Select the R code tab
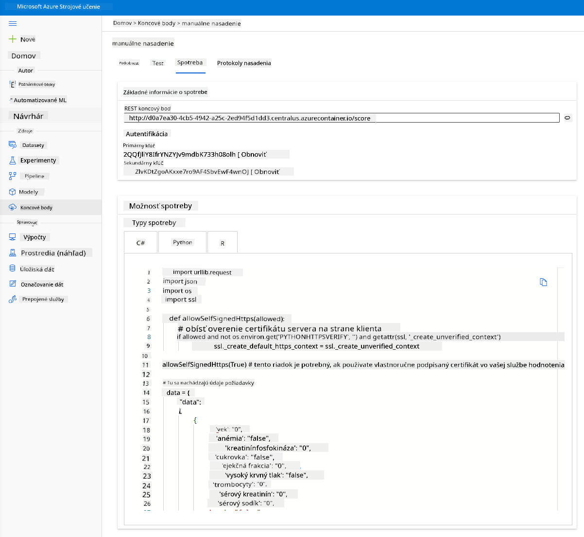Image resolution: width=584 pixels, height=537 pixels. [x=223, y=242]
